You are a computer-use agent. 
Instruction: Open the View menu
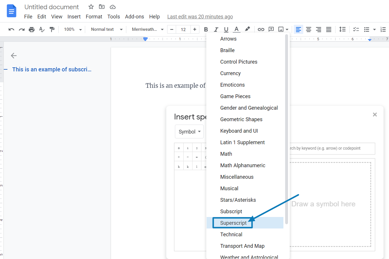coord(57,17)
